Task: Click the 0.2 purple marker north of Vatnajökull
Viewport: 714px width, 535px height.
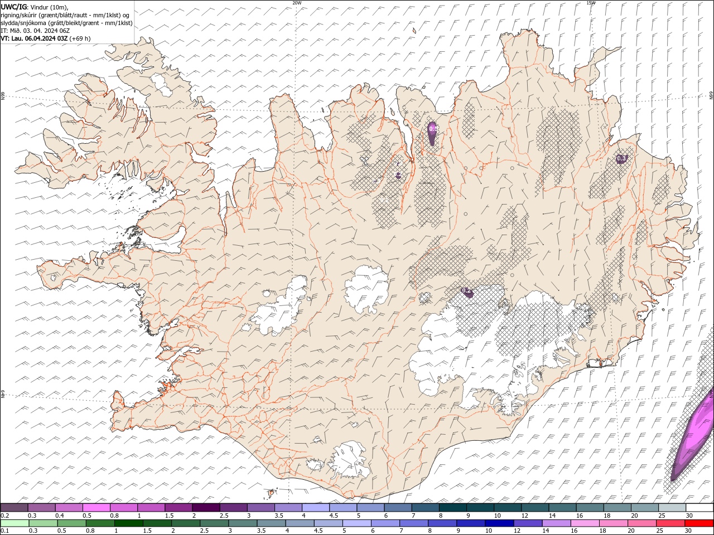Action: coord(467,291)
